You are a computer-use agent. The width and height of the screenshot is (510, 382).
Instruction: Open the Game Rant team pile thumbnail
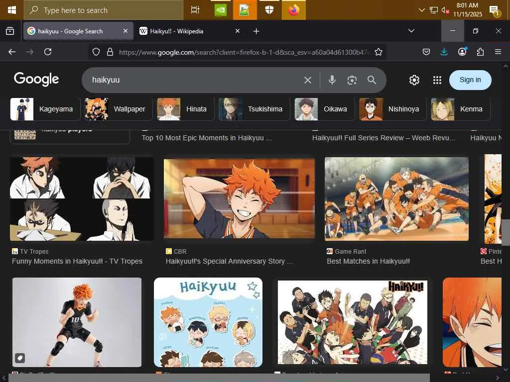point(396,199)
